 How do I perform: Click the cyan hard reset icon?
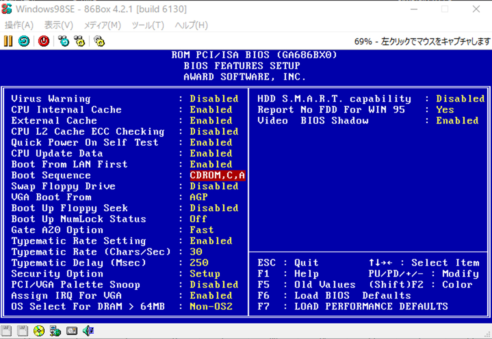click(x=24, y=41)
